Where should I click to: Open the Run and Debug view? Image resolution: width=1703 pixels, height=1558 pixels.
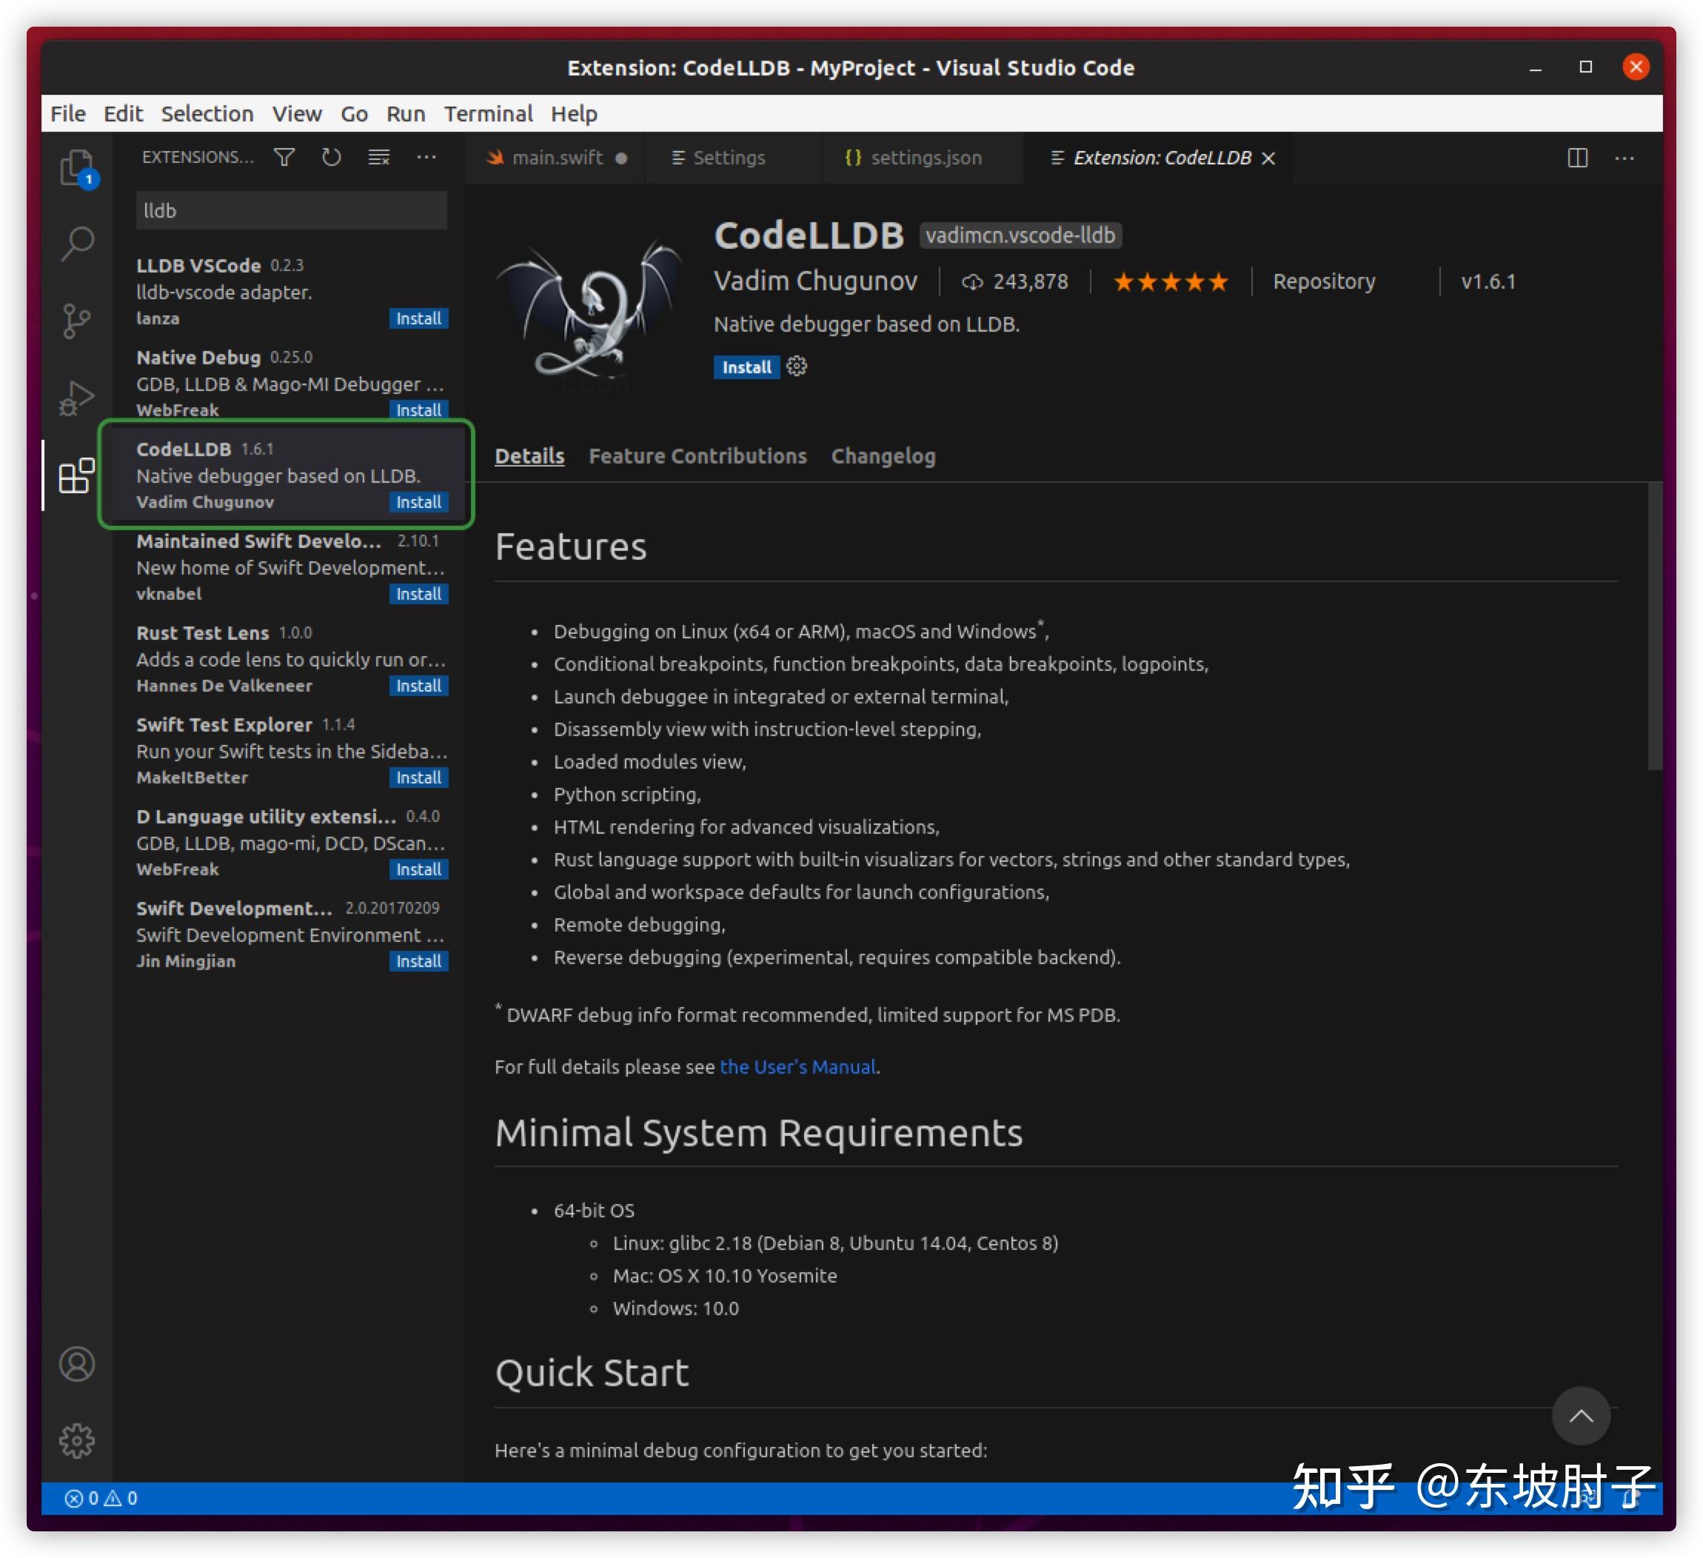77,398
